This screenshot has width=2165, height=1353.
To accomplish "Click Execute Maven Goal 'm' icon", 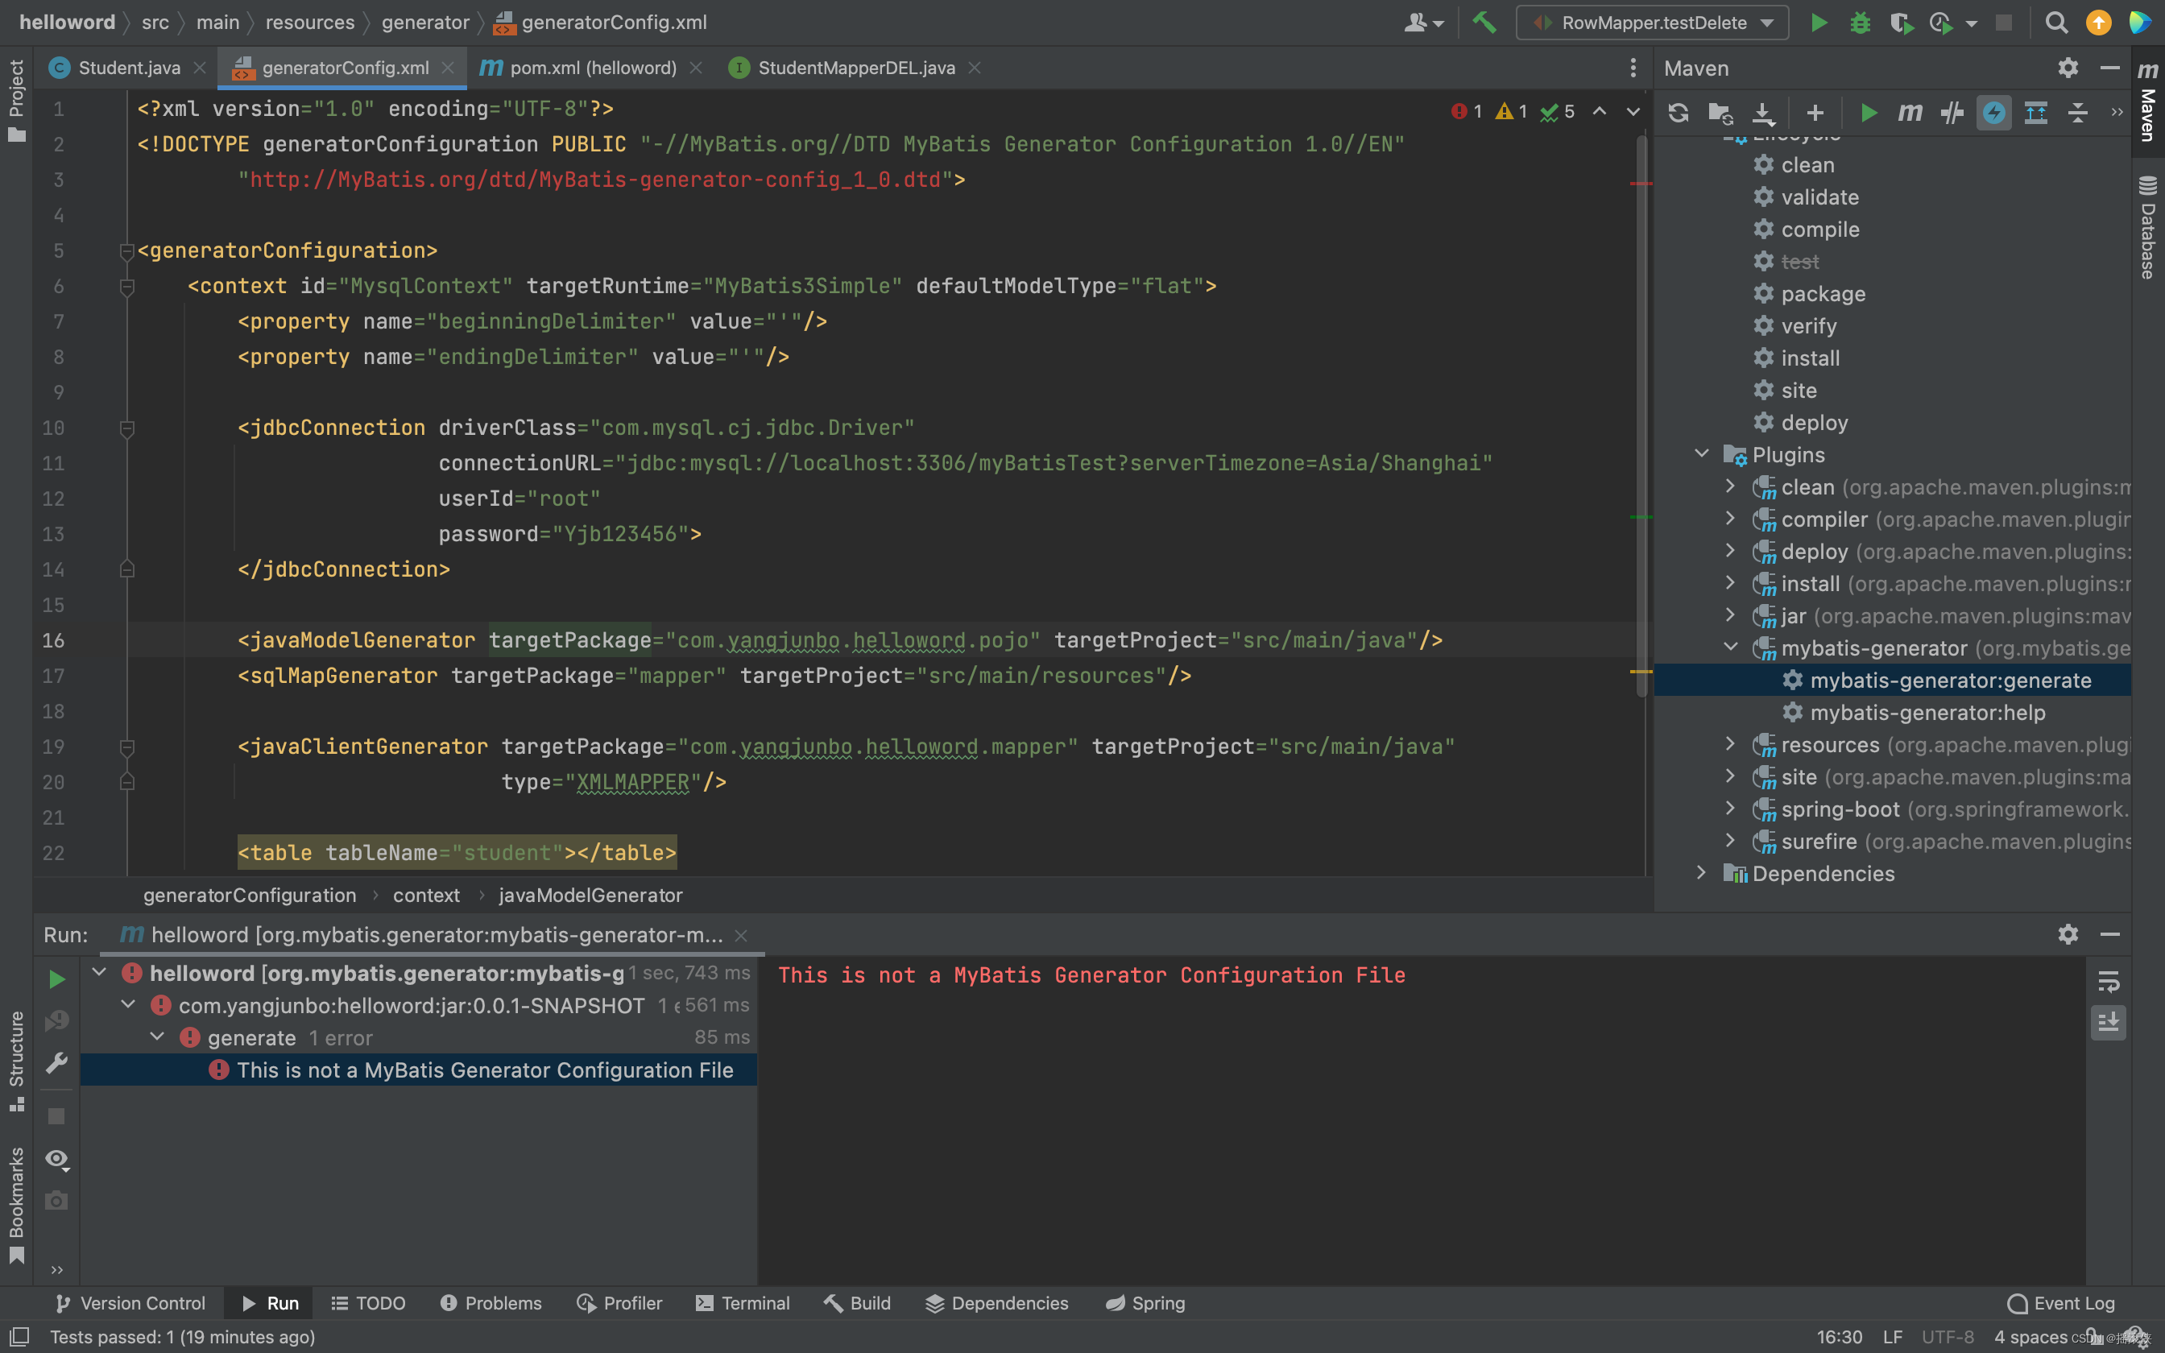I will click(x=1909, y=113).
